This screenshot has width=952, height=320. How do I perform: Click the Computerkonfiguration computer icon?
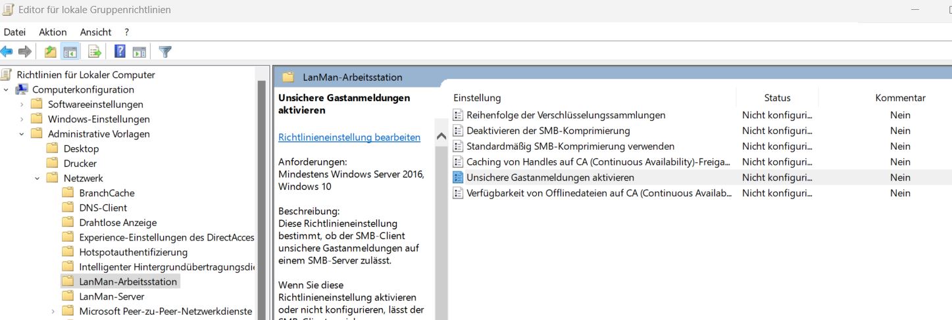point(22,89)
